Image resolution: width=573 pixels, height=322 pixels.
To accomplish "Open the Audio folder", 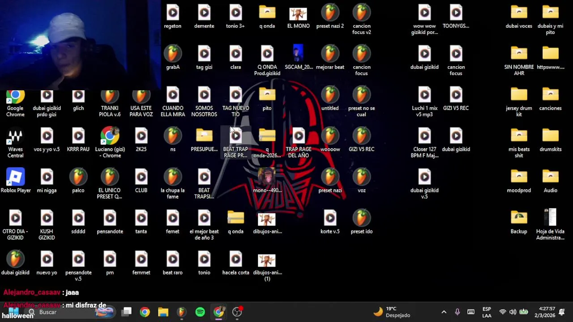I will coord(551,182).
